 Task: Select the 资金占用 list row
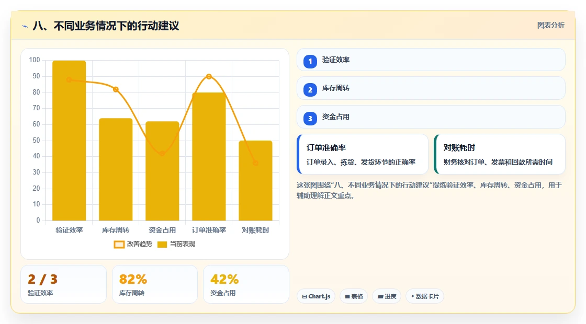(x=431, y=117)
